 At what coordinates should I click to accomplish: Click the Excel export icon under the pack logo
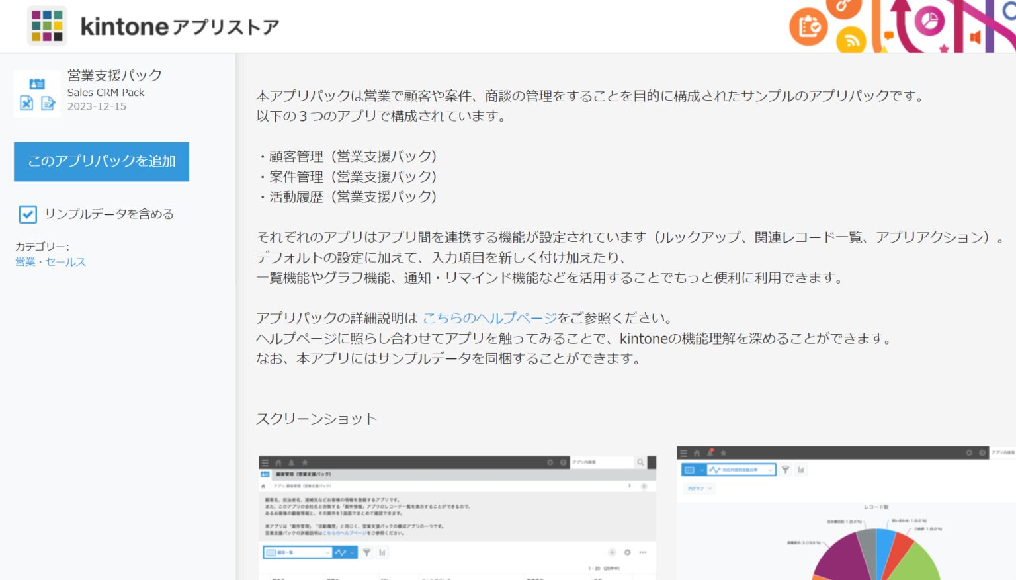click(27, 104)
